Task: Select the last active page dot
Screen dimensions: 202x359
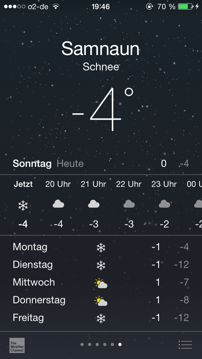Action: point(120,344)
